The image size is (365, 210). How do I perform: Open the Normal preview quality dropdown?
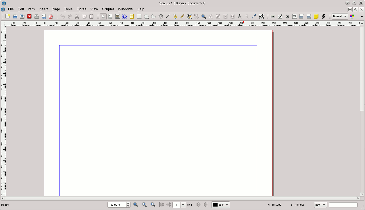[340, 16]
